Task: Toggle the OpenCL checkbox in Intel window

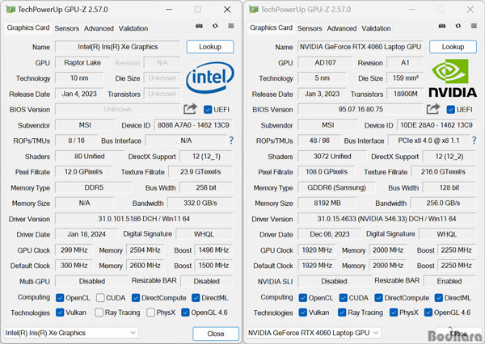Action: [x=60, y=298]
